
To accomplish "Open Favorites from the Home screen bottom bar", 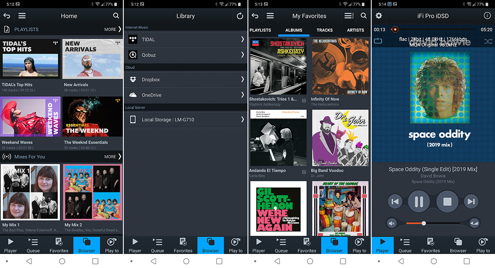I will (x=59, y=245).
